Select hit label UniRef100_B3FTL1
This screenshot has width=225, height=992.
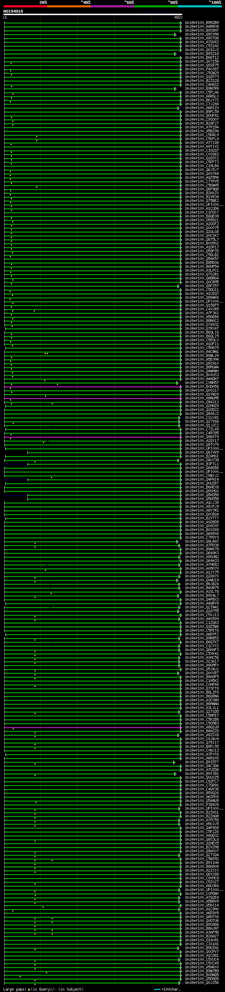(x=202, y=464)
